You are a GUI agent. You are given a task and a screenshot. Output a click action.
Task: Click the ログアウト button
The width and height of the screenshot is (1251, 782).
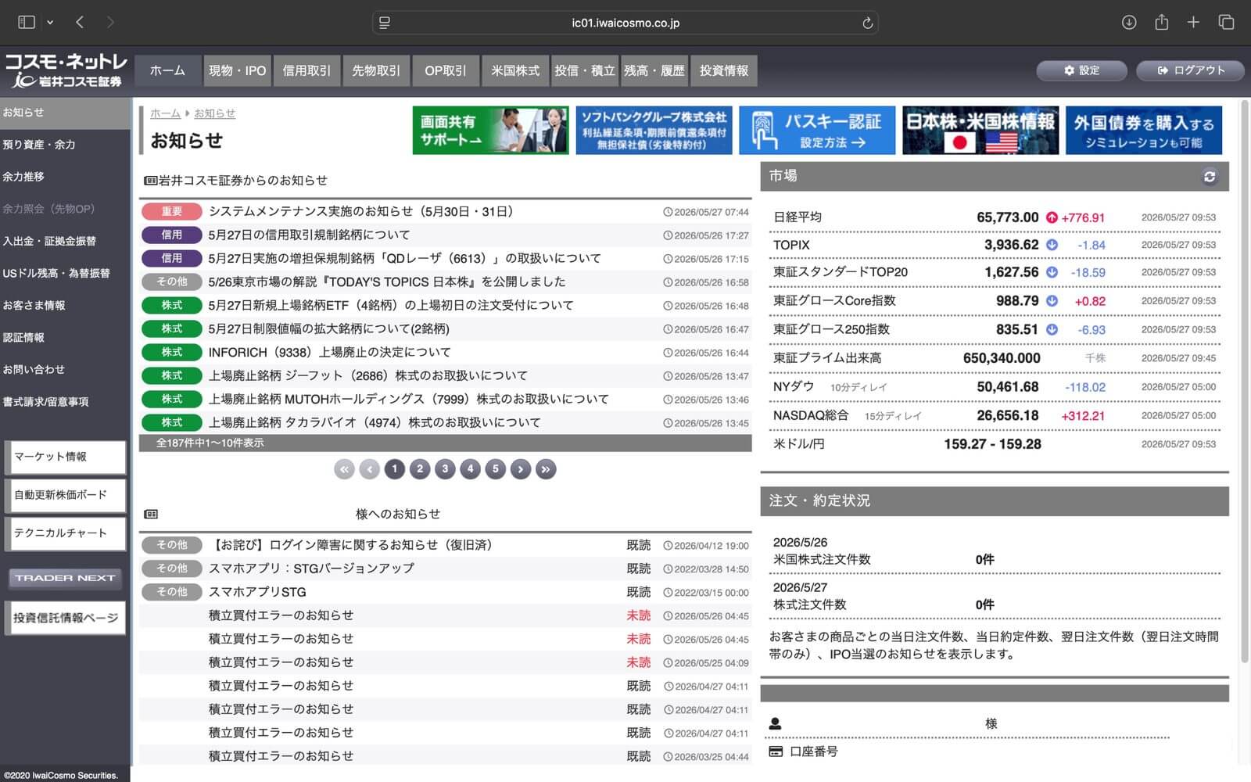(x=1191, y=70)
